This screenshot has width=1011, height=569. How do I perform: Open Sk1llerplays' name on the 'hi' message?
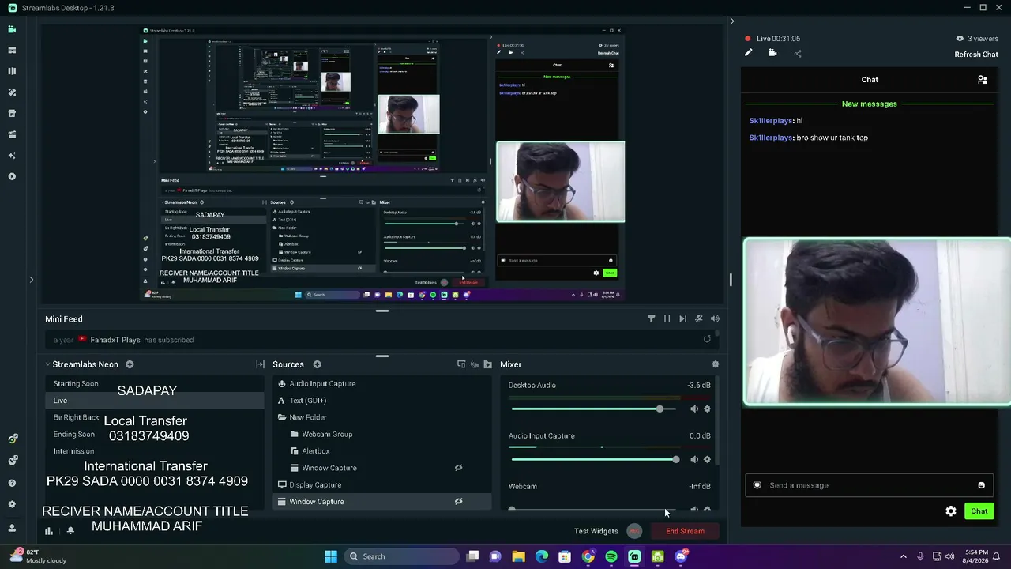771,121
